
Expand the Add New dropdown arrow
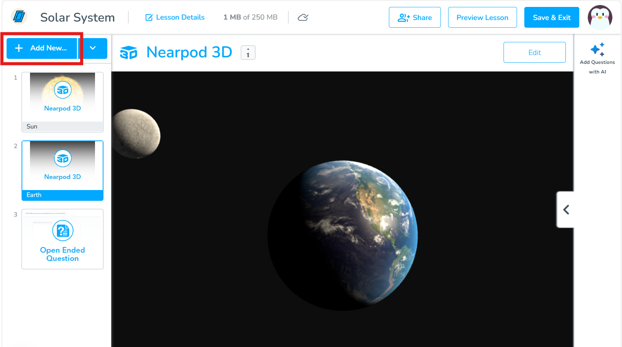tap(92, 48)
